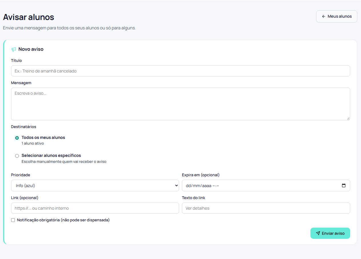
Task: Click the megaphone icon beside Novo aviso
Action: coord(14,49)
